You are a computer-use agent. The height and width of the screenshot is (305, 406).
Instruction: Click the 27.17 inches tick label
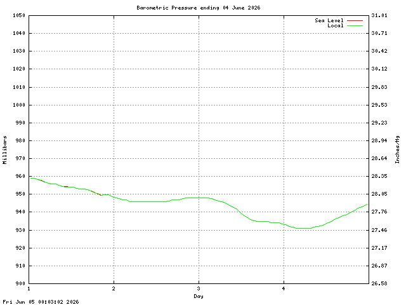(x=379, y=248)
